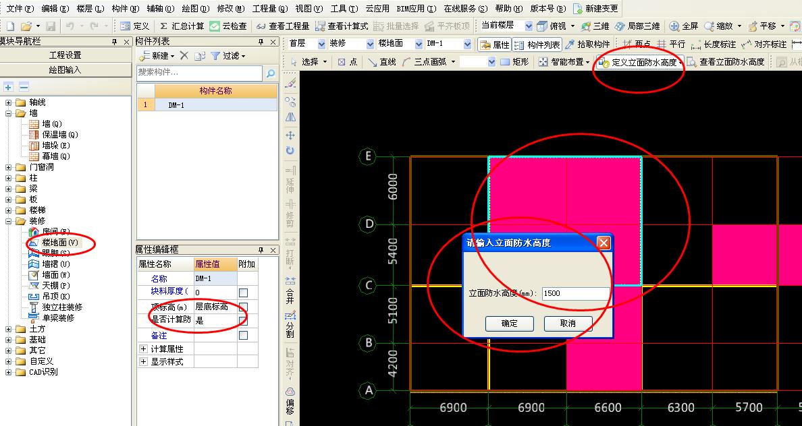
Task: Open the 装修 category dropdown in toolbar
Action: click(x=371, y=44)
